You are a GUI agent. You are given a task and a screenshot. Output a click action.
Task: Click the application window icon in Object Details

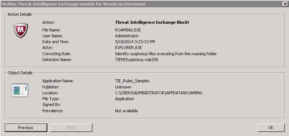pos(20,90)
